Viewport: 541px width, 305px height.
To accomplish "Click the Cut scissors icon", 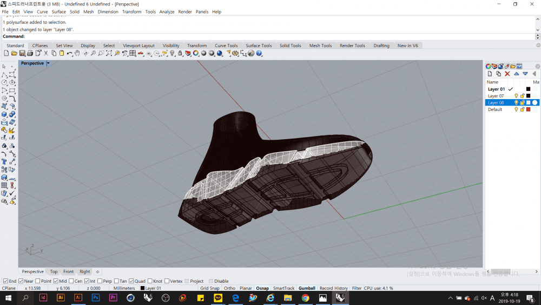I will [46, 53].
